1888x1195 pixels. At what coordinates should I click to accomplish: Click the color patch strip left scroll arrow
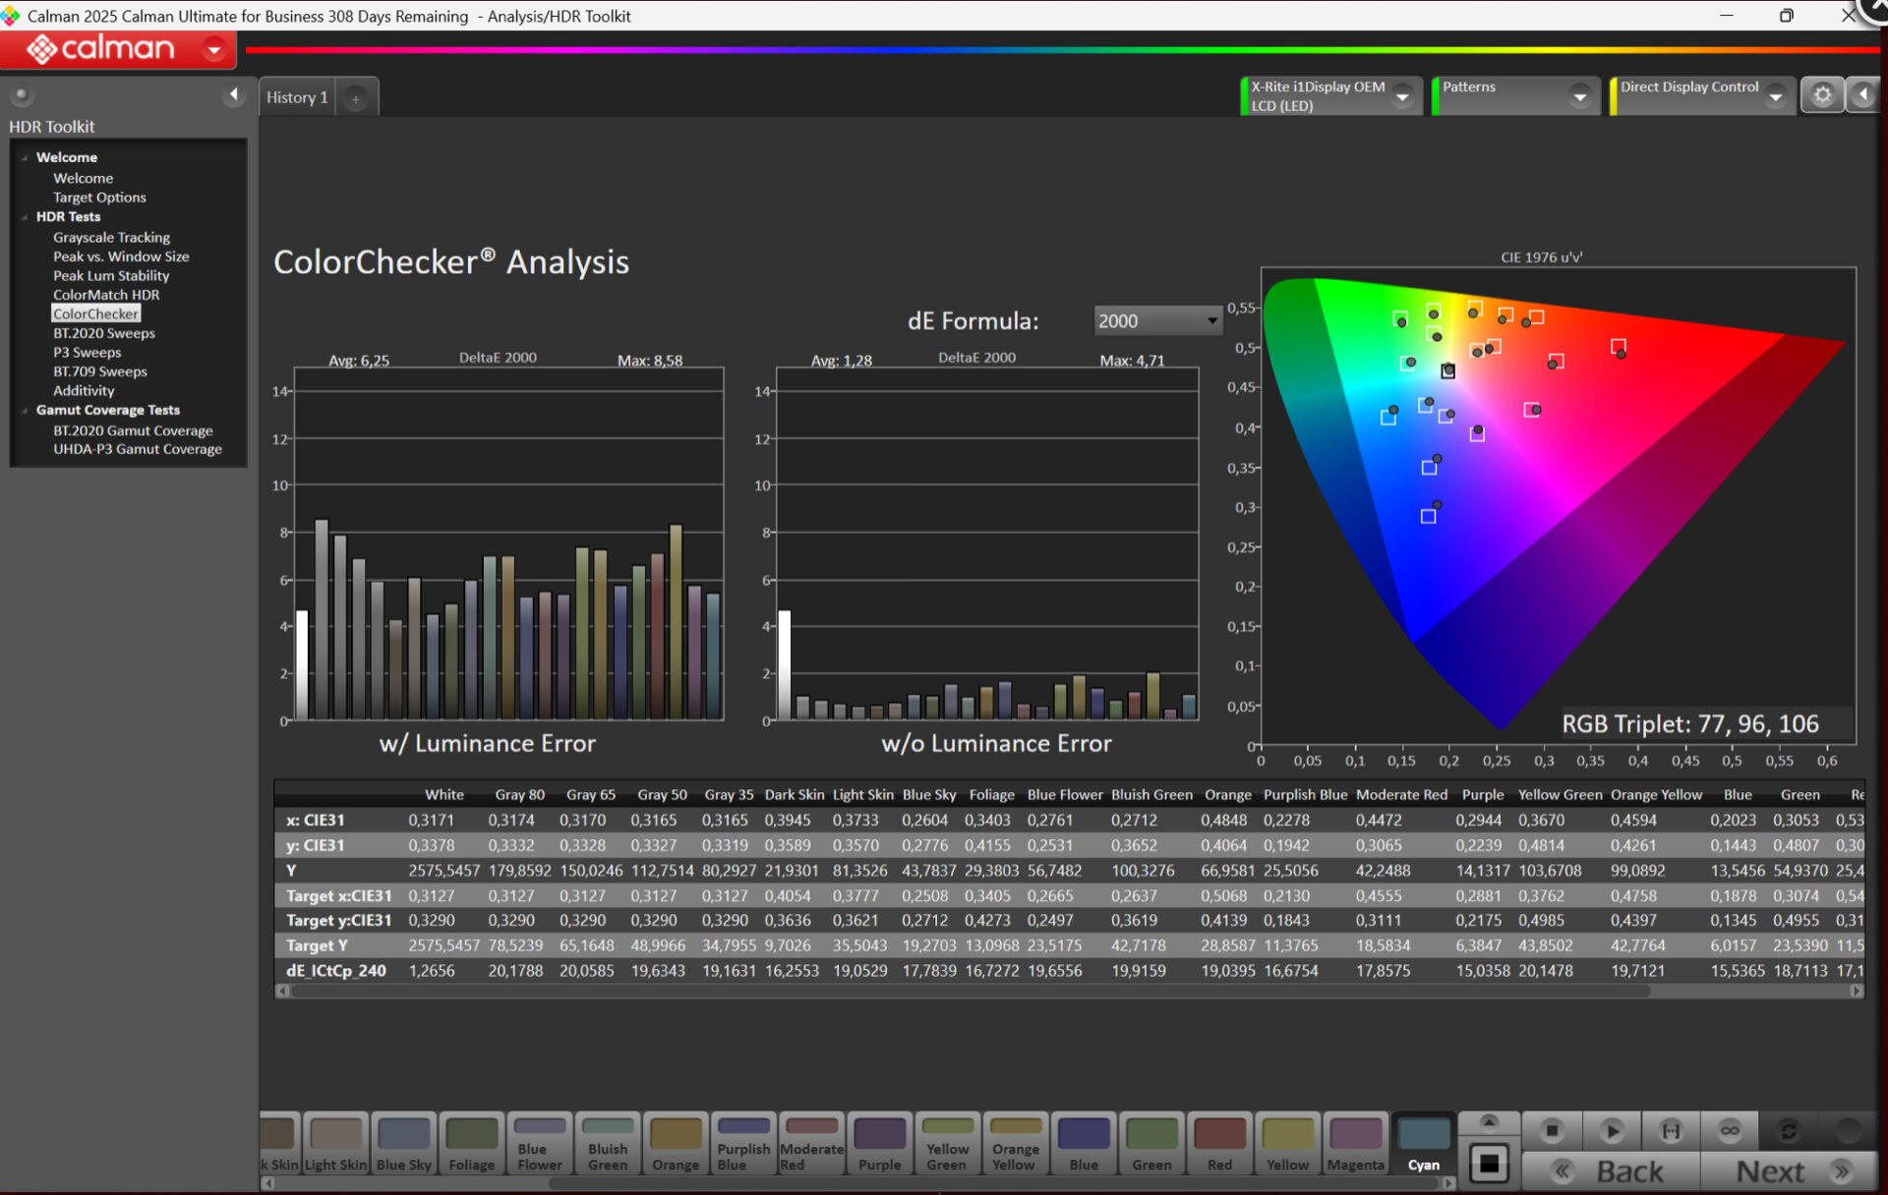point(267,1183)
